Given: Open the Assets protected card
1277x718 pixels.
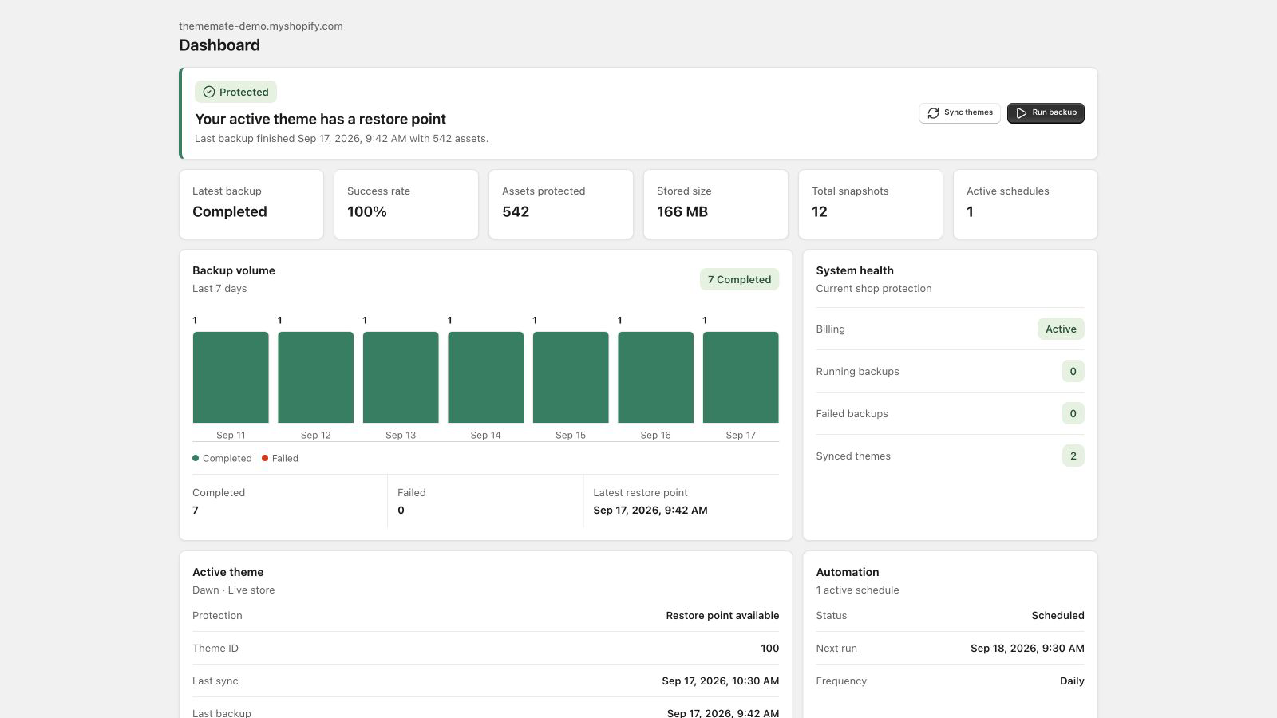Looking at the screenshot, I should [561, 204].
